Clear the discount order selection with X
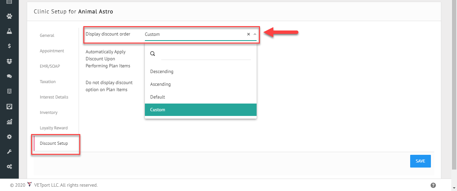This screenshot has width=457, height=191. click(249, 34)
